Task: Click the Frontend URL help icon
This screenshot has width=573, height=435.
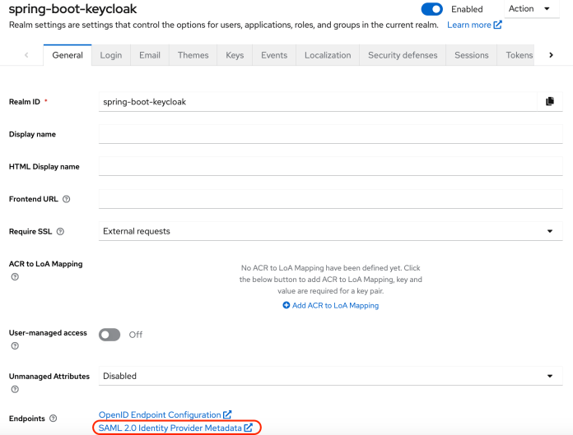Action: point(67,199)
